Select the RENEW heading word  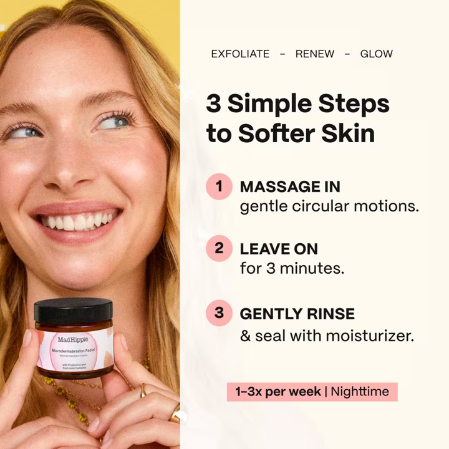coord(315,54)
